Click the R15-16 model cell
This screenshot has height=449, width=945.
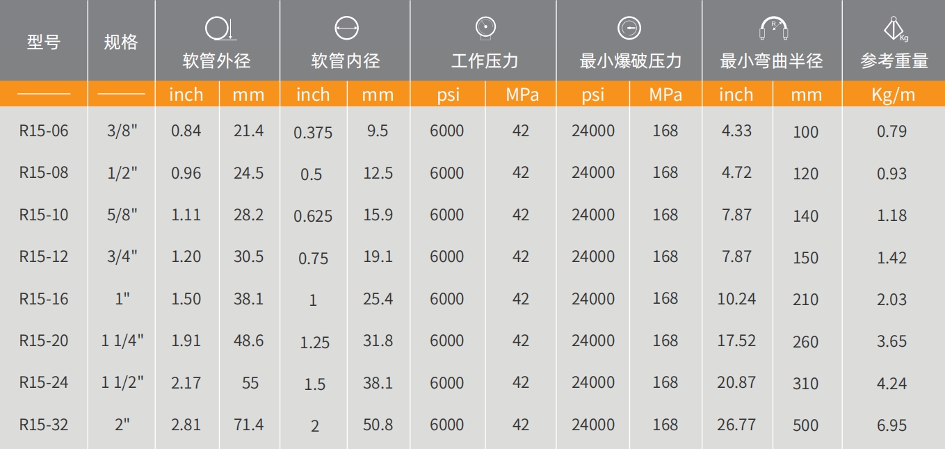(x=44, y=299)
